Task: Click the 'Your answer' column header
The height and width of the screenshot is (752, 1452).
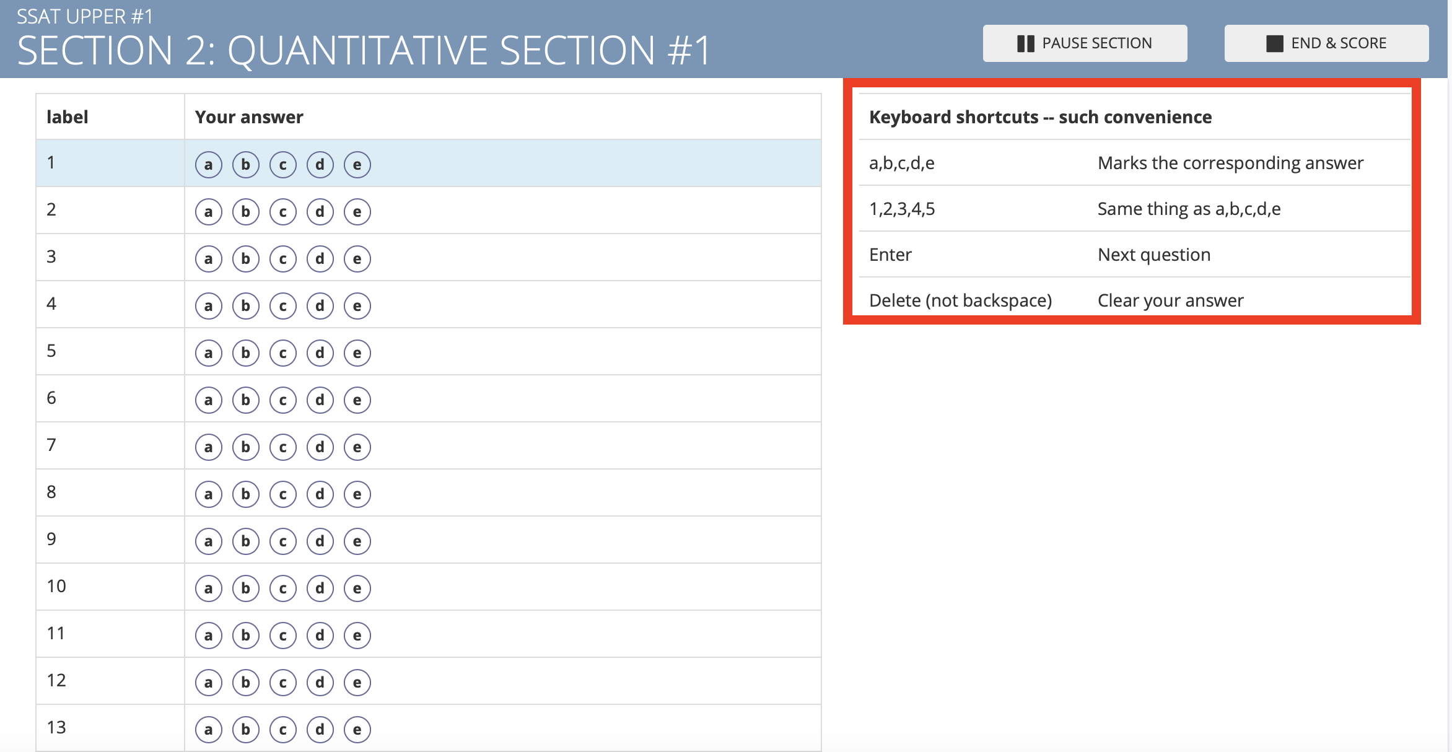Action: coord(249,117)
